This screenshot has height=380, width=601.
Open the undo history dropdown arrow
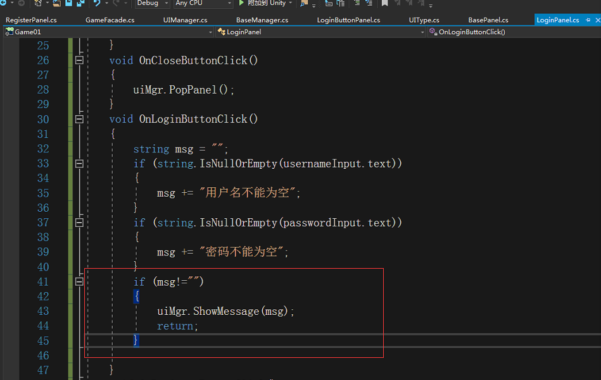(106, 3)
